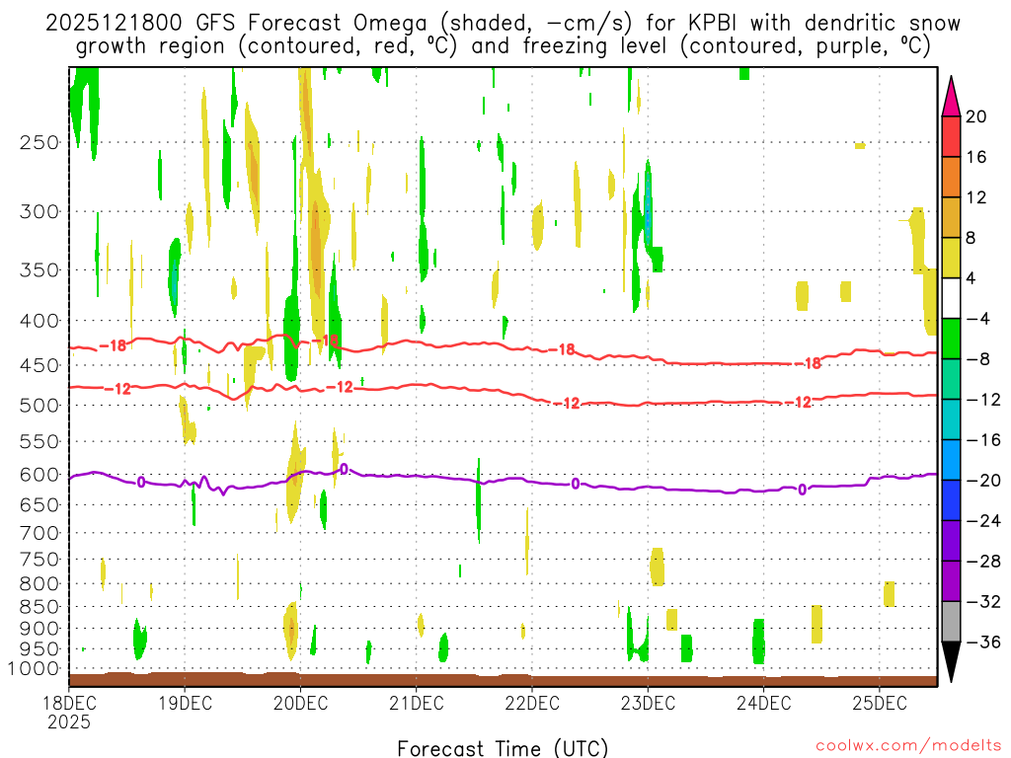This screenshot has height=758, width=1011.
Task: Click the cyan colorbar swatch between -12 and -16
Action: click(951, 419)
